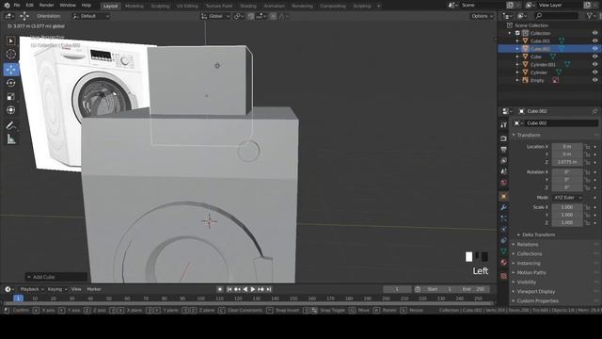Hide Cylinder.001 using its eye icon
This screenshot has width=602, height=339.
594,65
